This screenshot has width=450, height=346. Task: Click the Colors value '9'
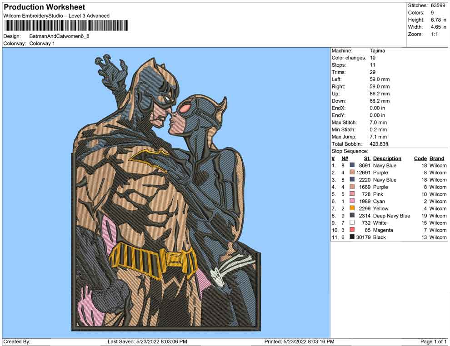point(432,13)
